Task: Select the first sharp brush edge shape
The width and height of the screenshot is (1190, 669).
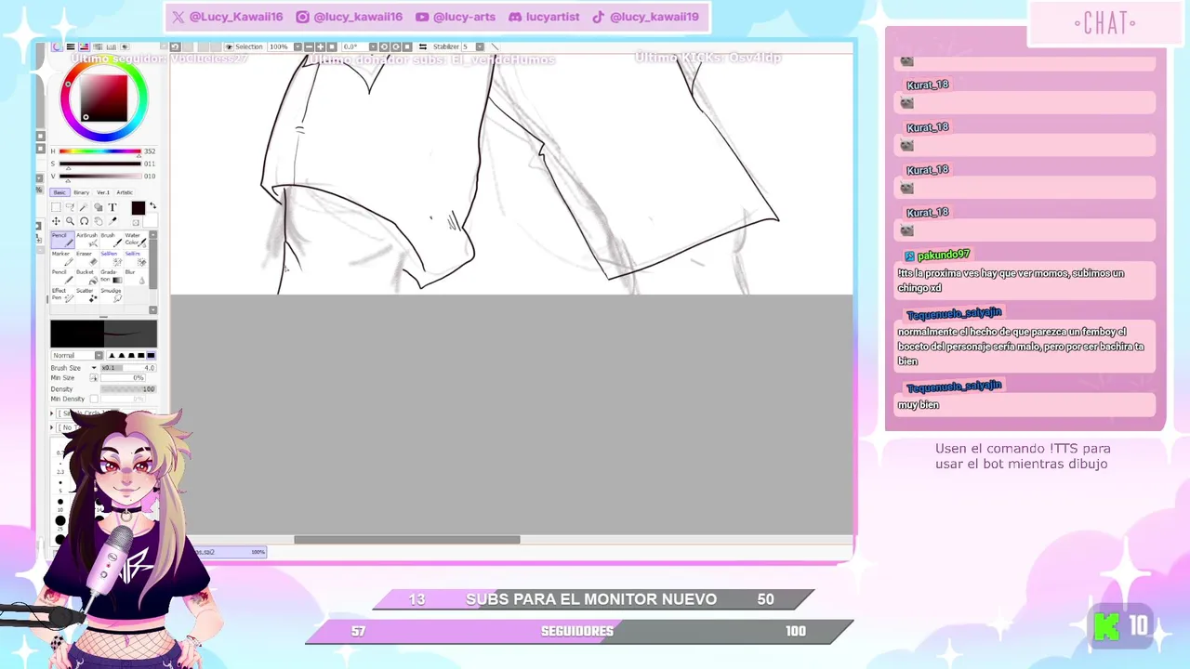Action: coord(112,356)
